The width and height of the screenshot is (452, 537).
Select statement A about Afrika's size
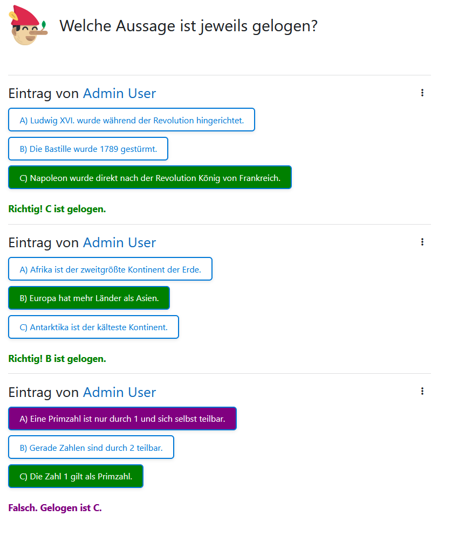111,269
